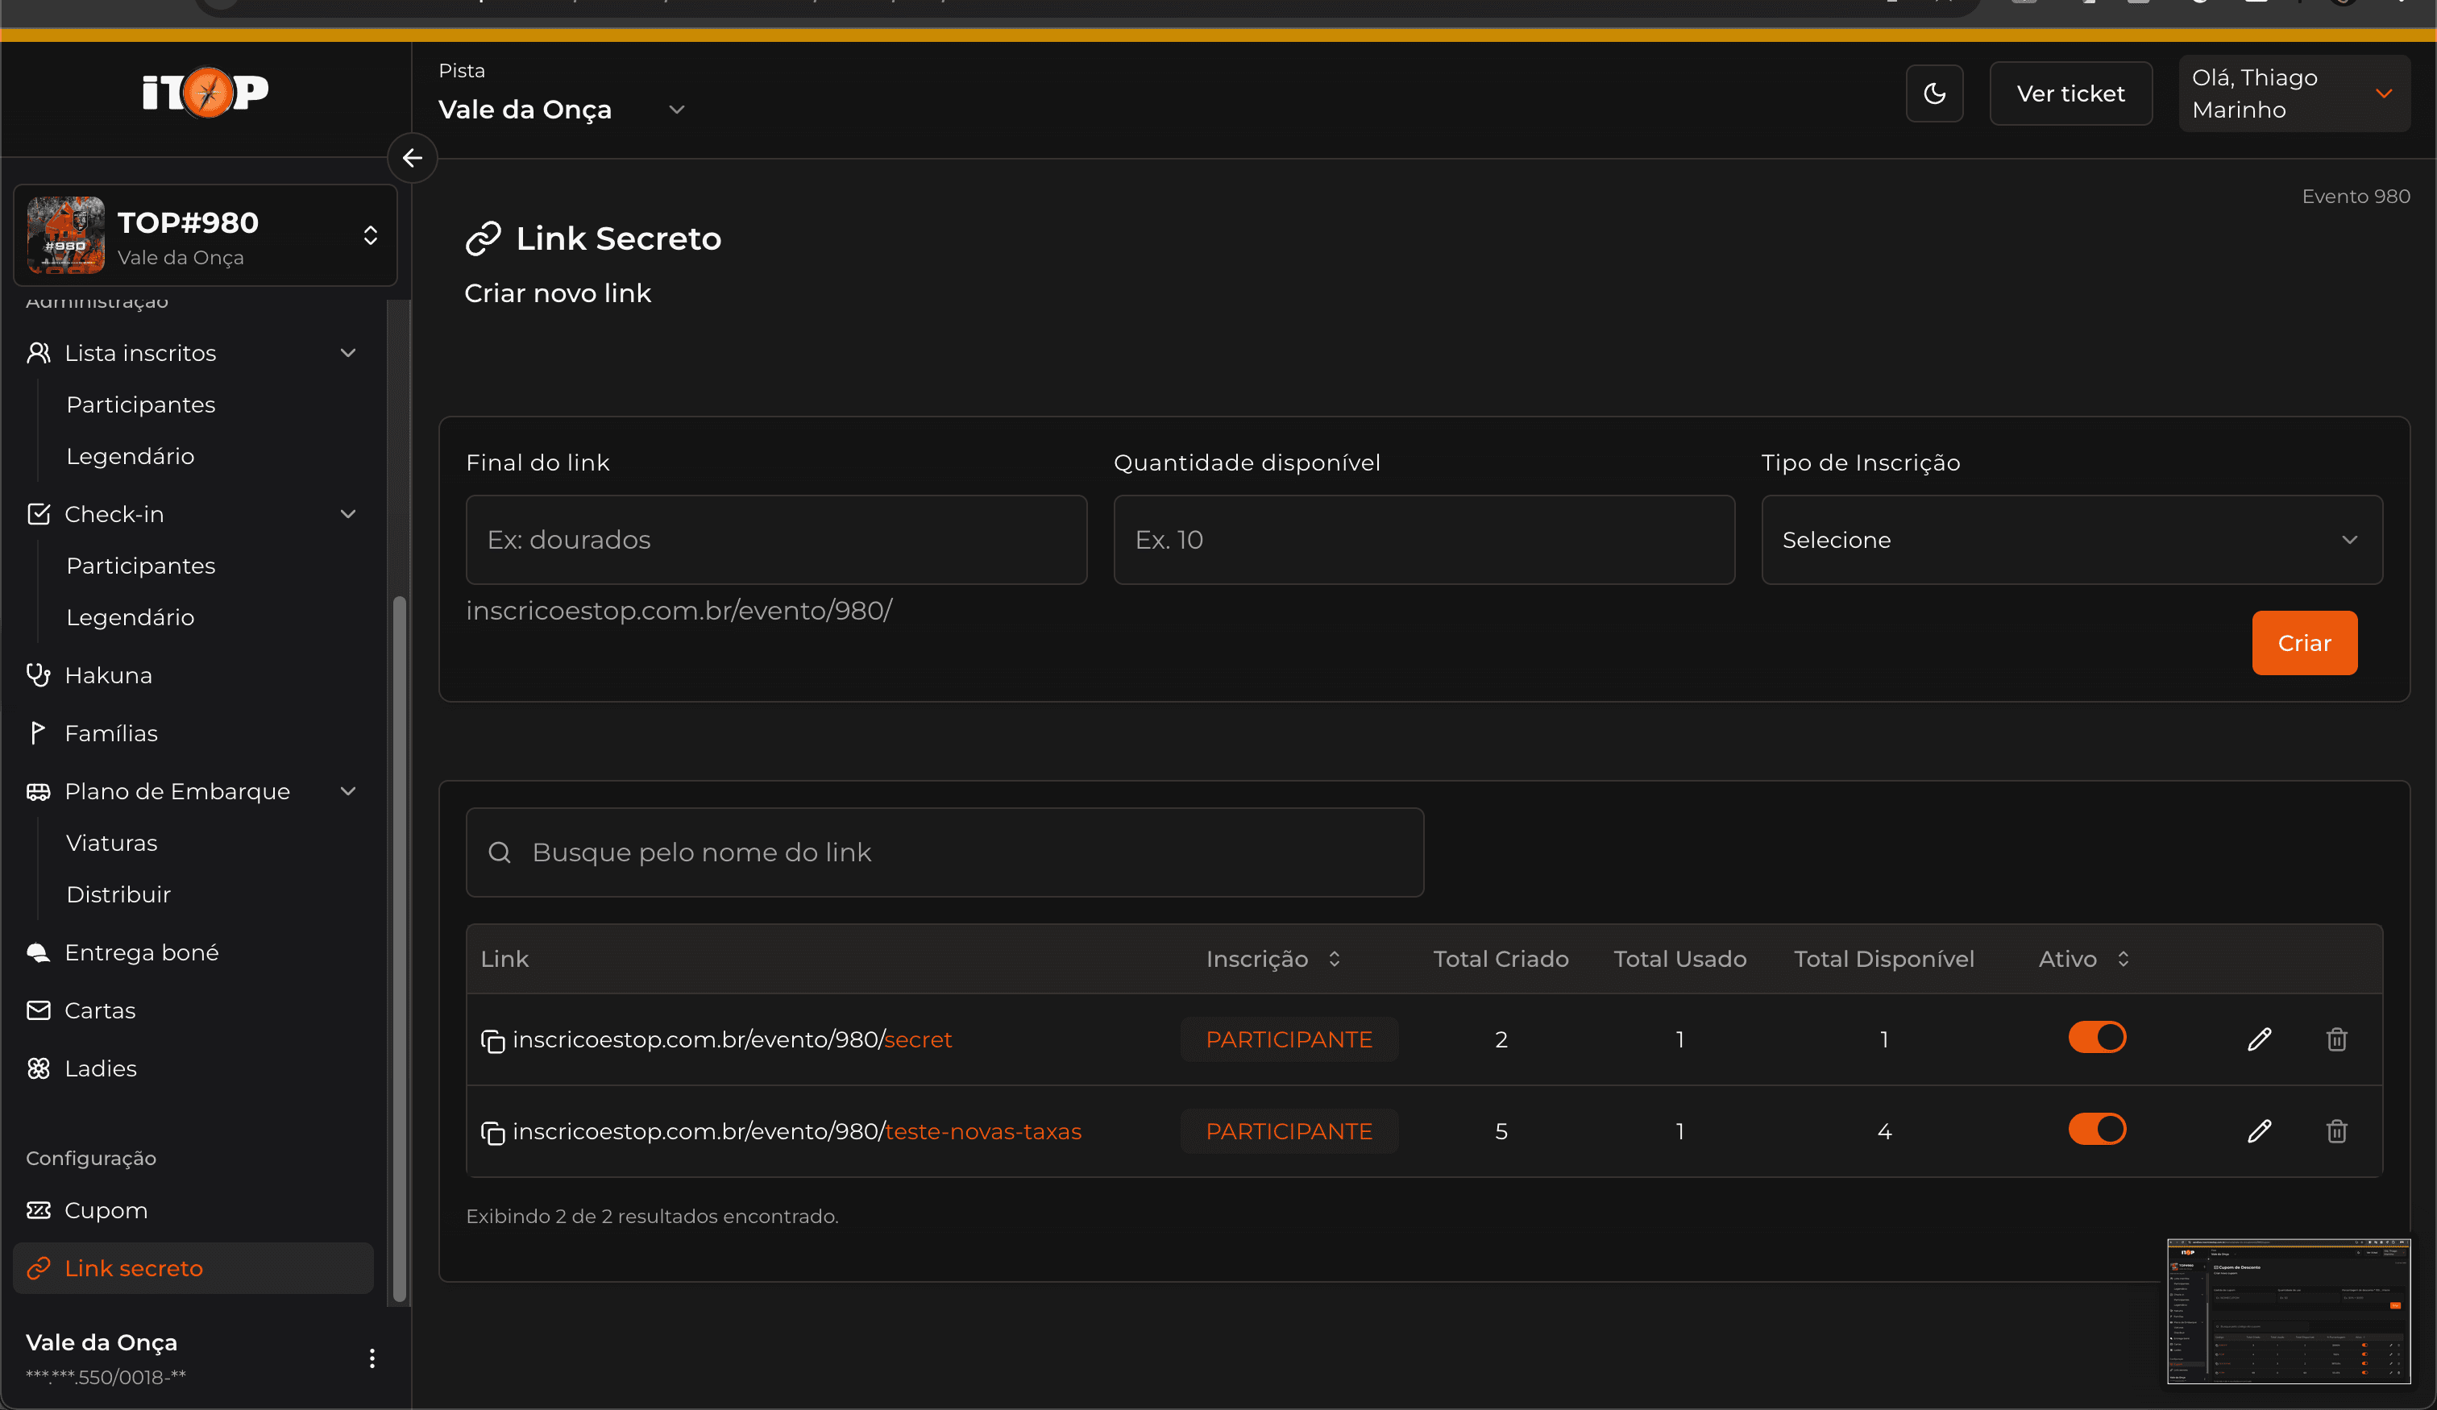Open the inscricoestop.com.br/evento/980/secret link
The image size is (2437, 1410).
click(732, 1039)
